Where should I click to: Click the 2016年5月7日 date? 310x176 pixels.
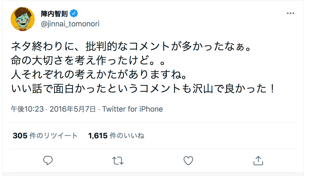coord(73,109)
